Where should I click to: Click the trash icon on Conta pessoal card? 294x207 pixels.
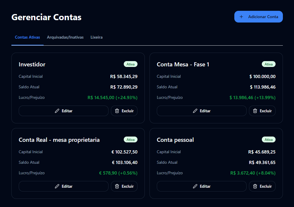[x=255, y=186]
